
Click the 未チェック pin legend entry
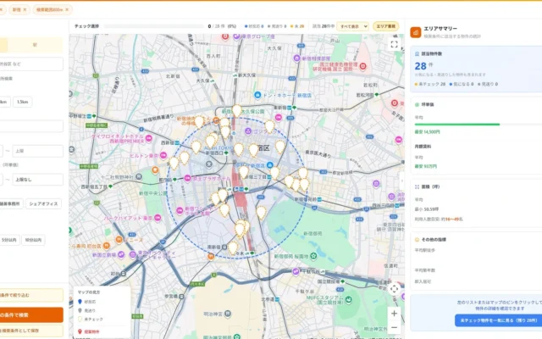pyautogui.click(x=91, y=320)
